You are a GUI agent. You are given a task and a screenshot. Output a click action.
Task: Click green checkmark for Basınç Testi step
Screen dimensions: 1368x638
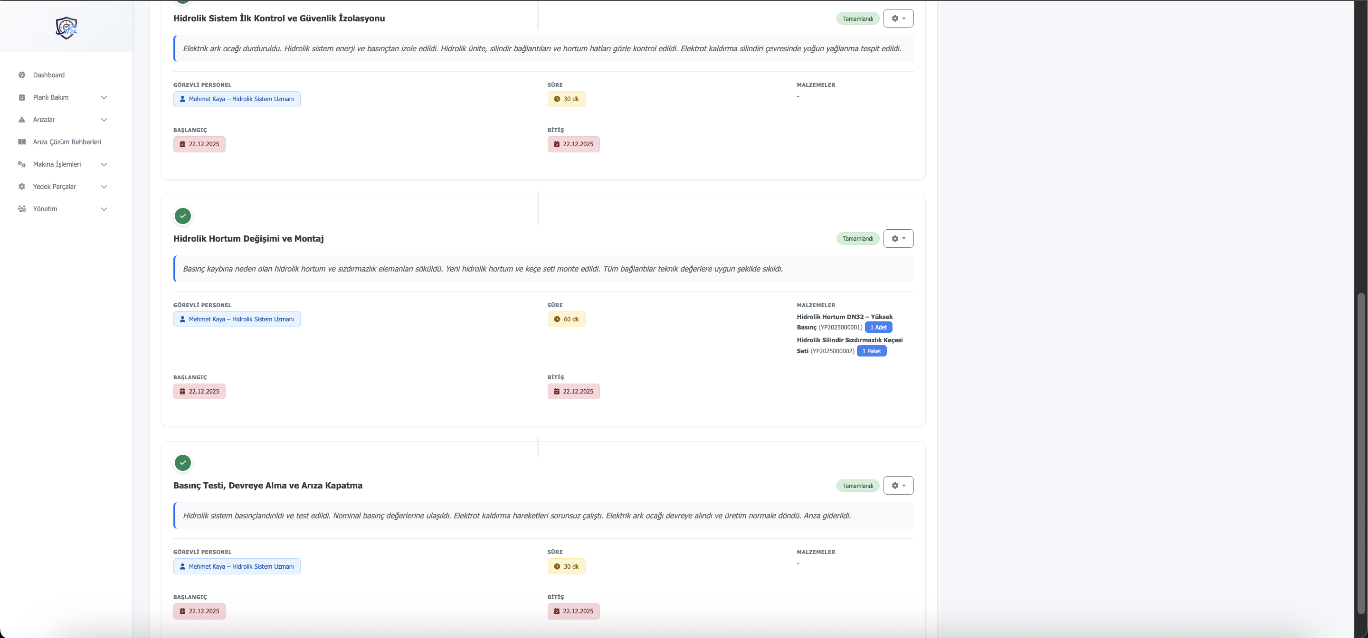183,463
